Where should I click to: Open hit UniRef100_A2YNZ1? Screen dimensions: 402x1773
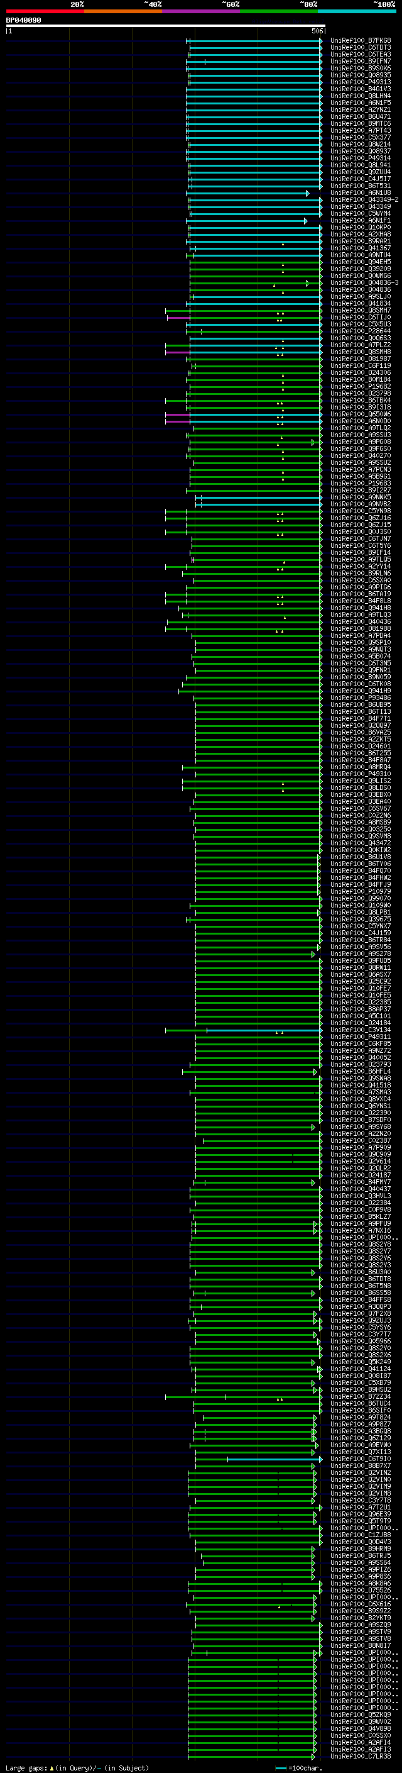[360, 110]
